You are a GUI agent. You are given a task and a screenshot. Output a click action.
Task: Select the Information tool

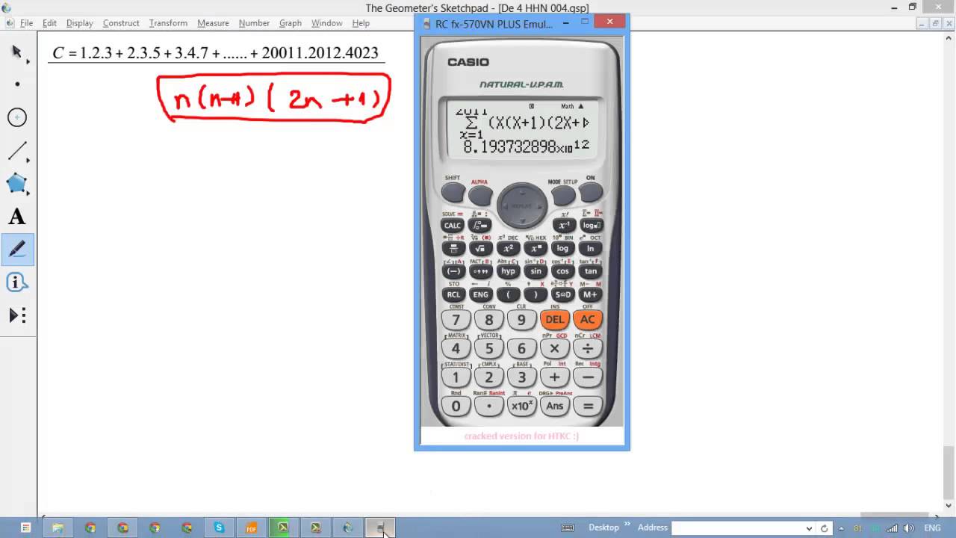tap(17, 282)
